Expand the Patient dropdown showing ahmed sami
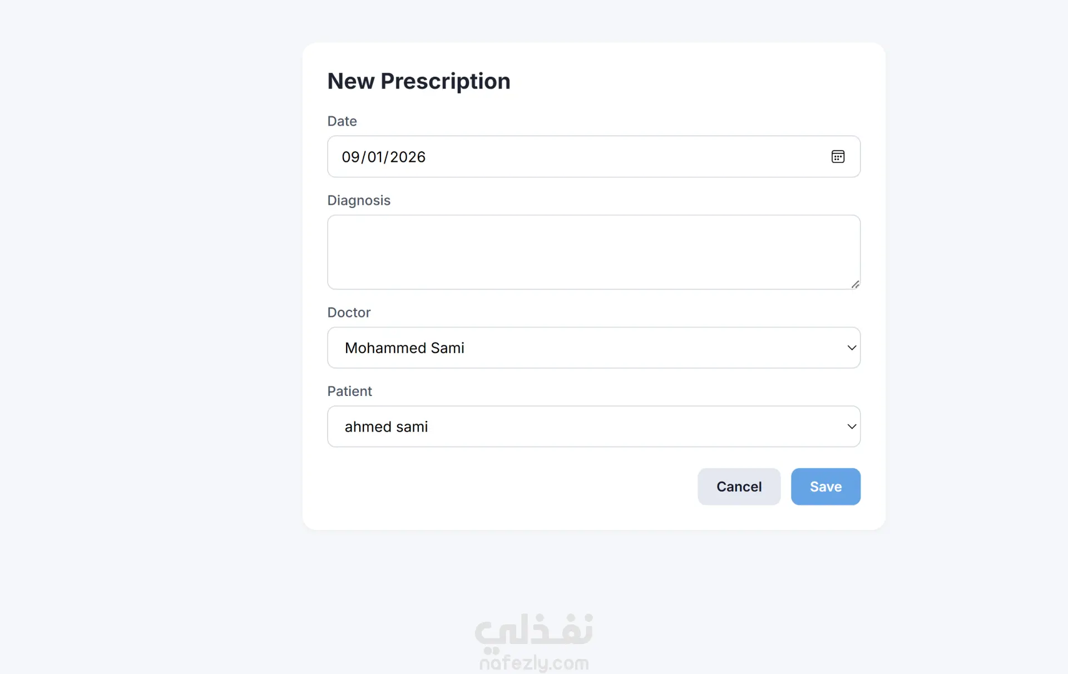This screenshot has width=1068, height=674. click(594, 427)
